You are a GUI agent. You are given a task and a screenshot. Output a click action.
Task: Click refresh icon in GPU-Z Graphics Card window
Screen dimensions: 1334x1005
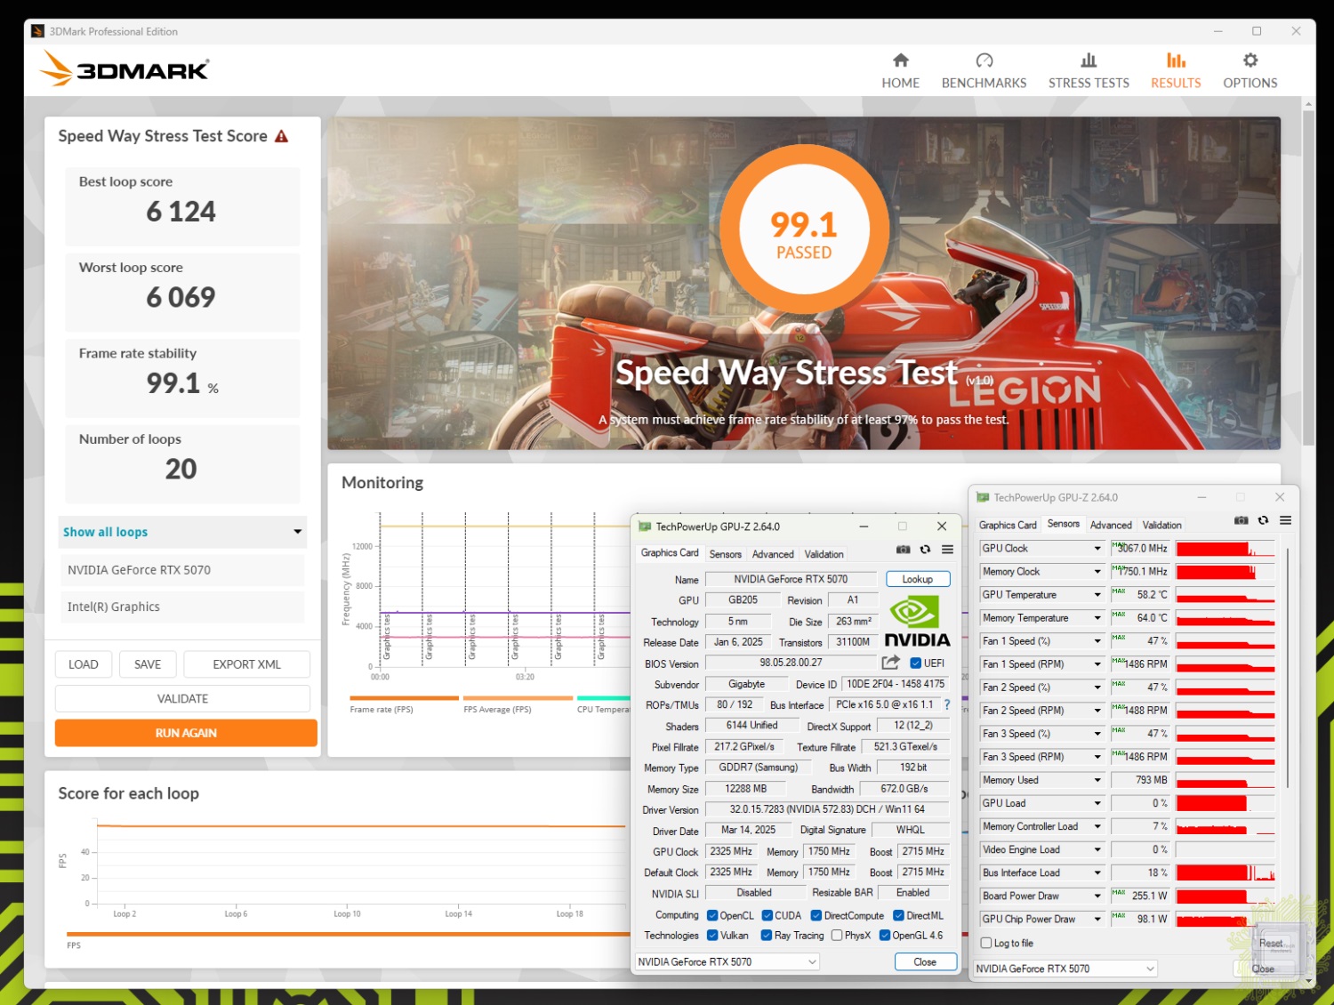click(925, 550)
